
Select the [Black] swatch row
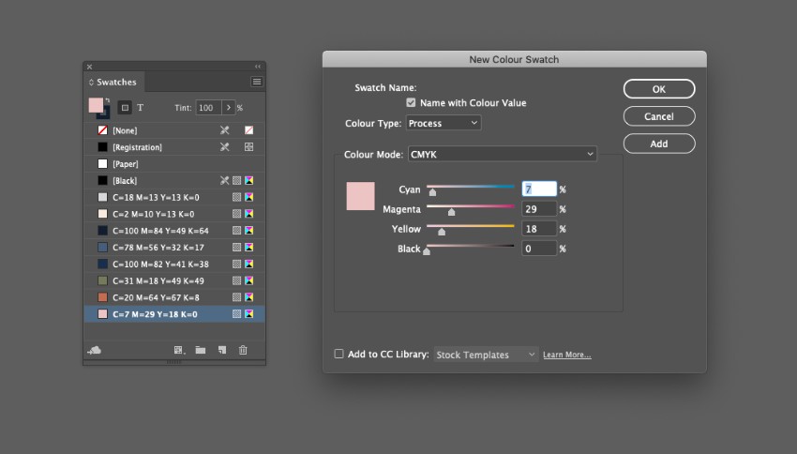pyautogui.click(x=174, y=180)
